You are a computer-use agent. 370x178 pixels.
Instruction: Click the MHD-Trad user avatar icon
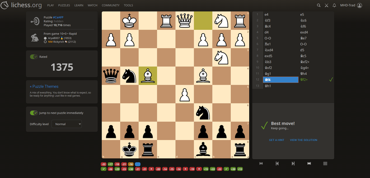(359, 6)
